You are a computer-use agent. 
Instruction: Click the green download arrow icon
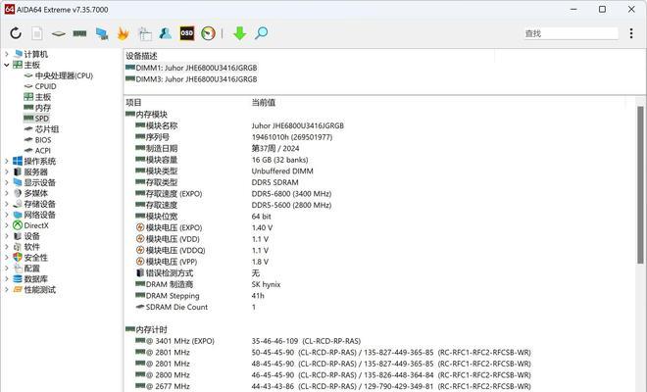(239, 33)
